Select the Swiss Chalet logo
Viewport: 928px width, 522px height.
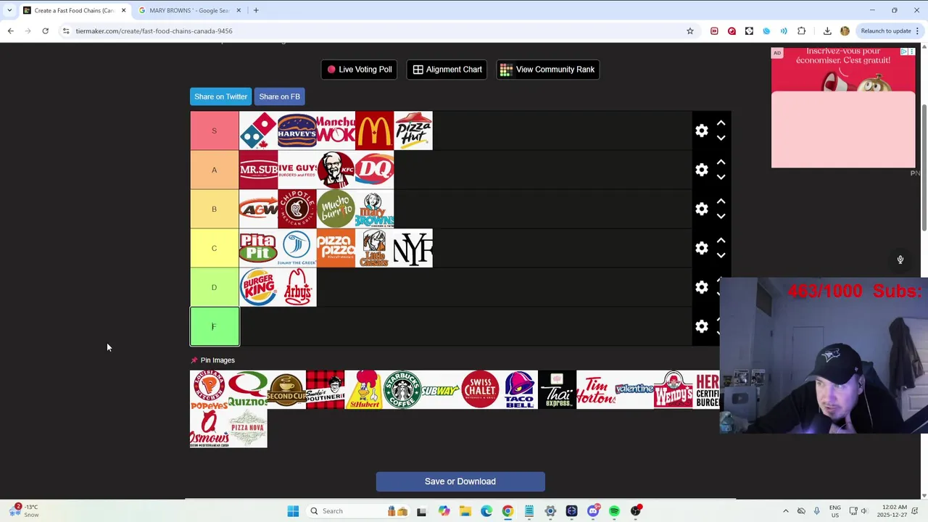(480, 390)
